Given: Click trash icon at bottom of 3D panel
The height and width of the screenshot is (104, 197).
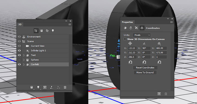Looking at the screenshot, I should point(65,87).
